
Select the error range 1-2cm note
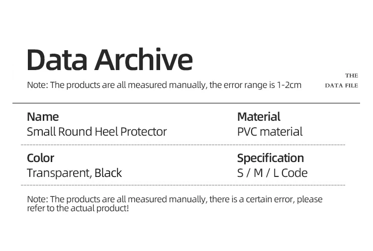coord(164,85)
